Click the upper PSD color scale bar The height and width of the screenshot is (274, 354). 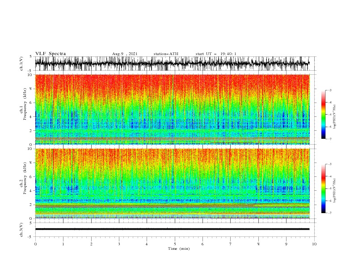(323, 115)
